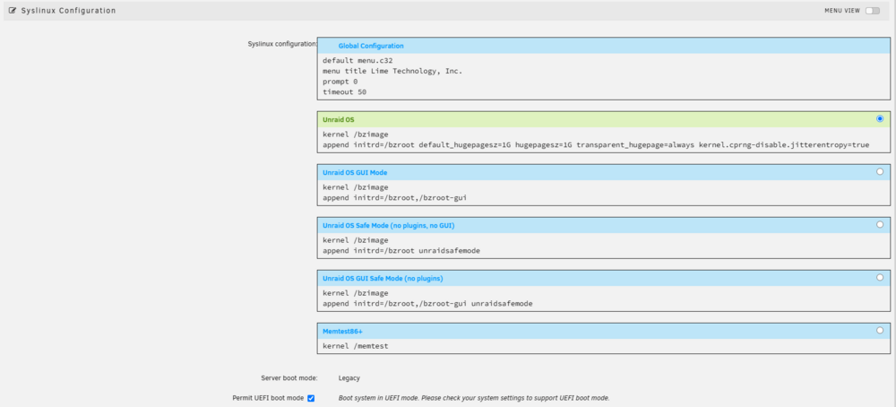The width and height of the screenshot is (896, 407).
Task: Click the 'prompt 0' line
Action: (x=340, y=82)
